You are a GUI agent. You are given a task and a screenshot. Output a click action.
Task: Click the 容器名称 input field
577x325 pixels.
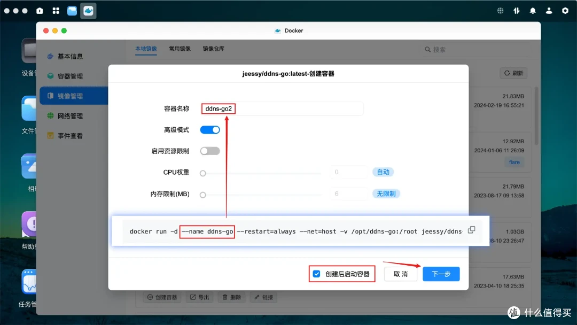coord(282,109)
